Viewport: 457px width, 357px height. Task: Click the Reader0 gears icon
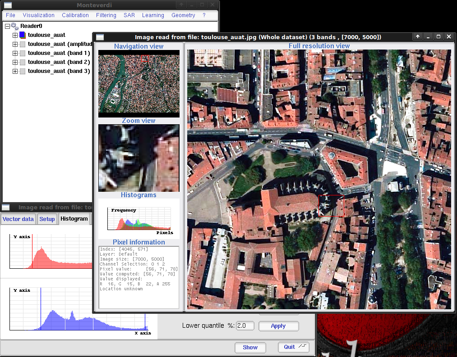(14, 26)
